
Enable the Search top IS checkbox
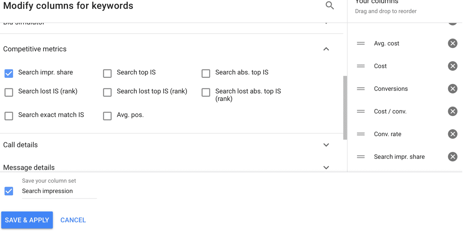[x=107, y=73]
